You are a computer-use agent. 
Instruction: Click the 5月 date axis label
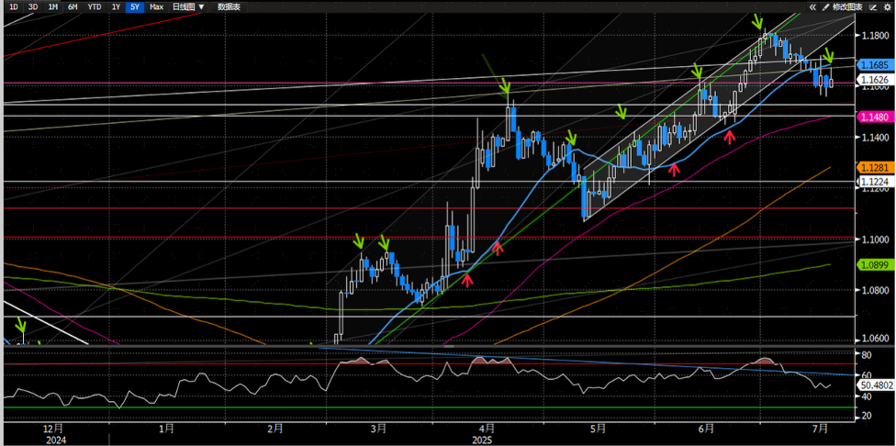pos(597,429)
